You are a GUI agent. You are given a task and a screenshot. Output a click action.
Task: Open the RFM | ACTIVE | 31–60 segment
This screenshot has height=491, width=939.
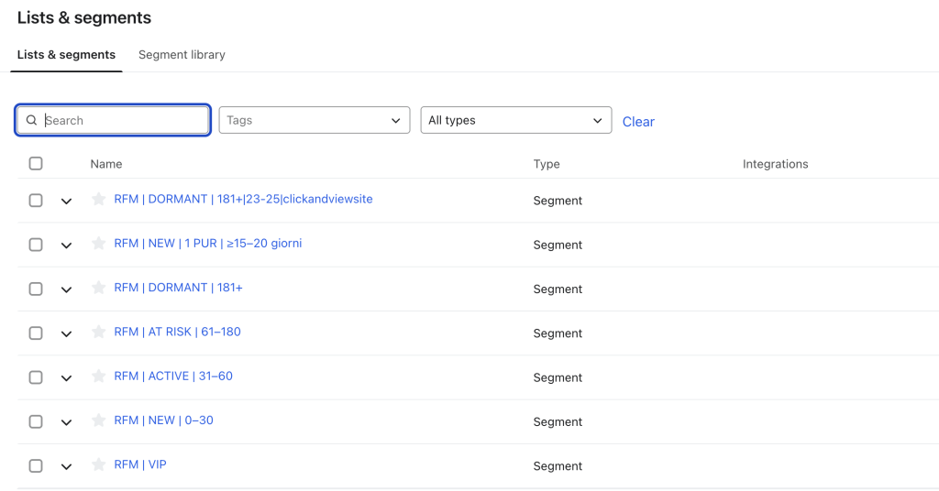173,376
